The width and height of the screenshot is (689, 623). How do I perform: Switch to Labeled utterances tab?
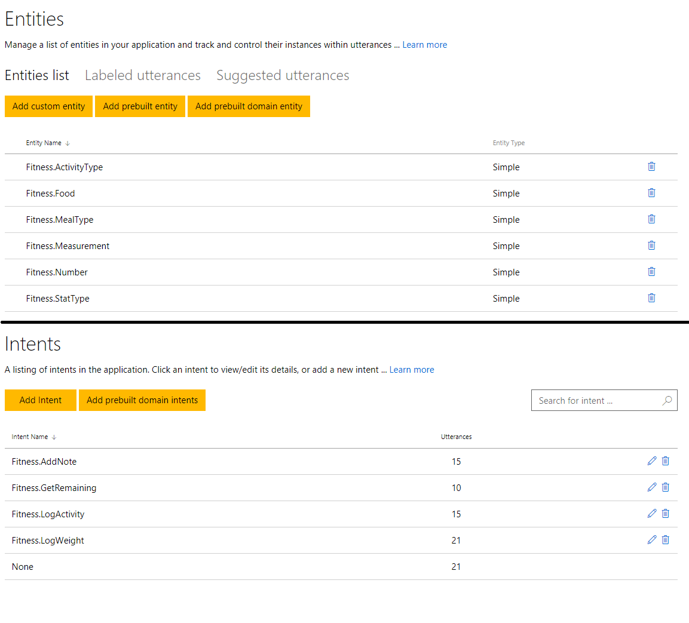click(x=143, y=76)
